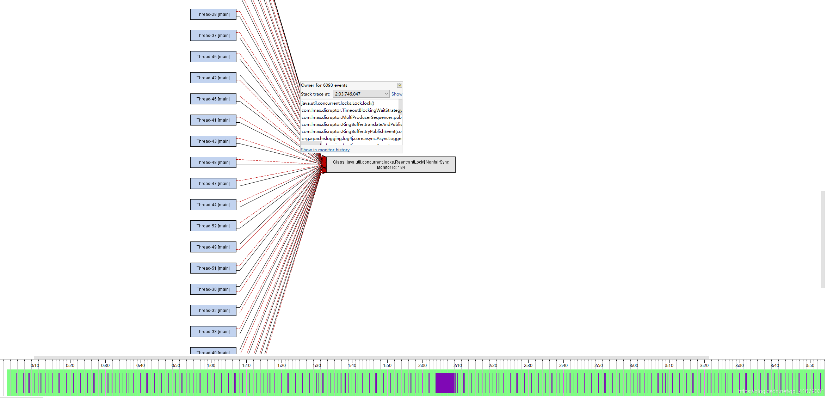Open Show in monitor history link

coord(325,150)
